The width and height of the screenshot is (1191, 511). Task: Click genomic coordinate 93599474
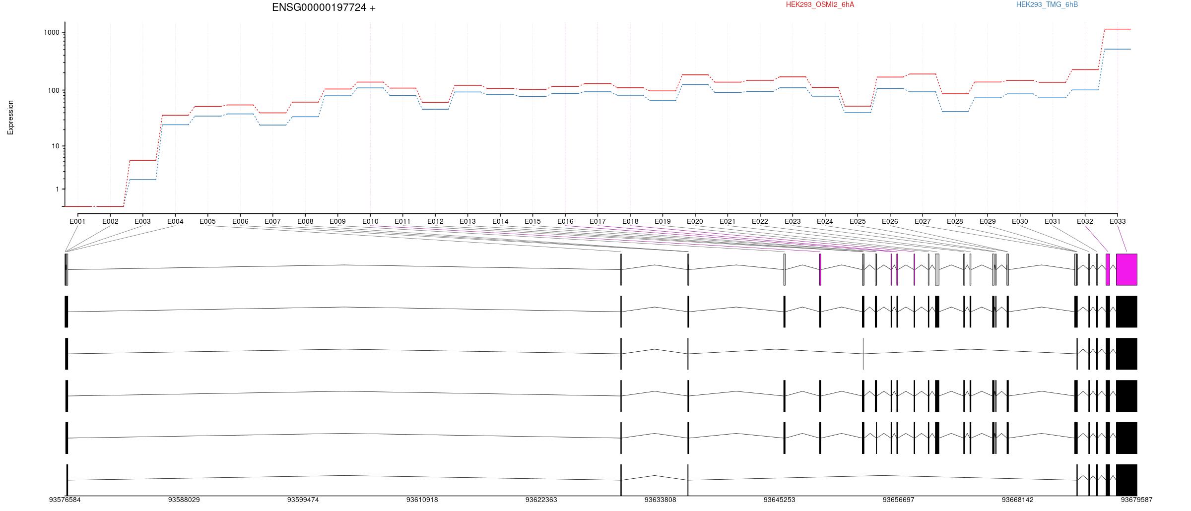[x=303, y=500]
